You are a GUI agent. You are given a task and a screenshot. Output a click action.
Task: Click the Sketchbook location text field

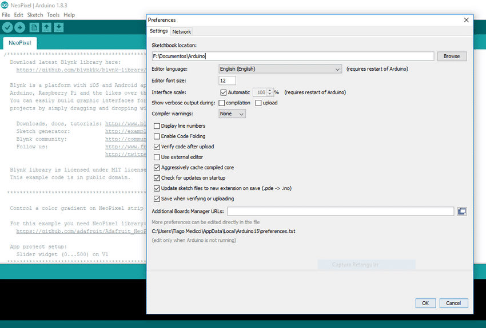click(293, 56)
